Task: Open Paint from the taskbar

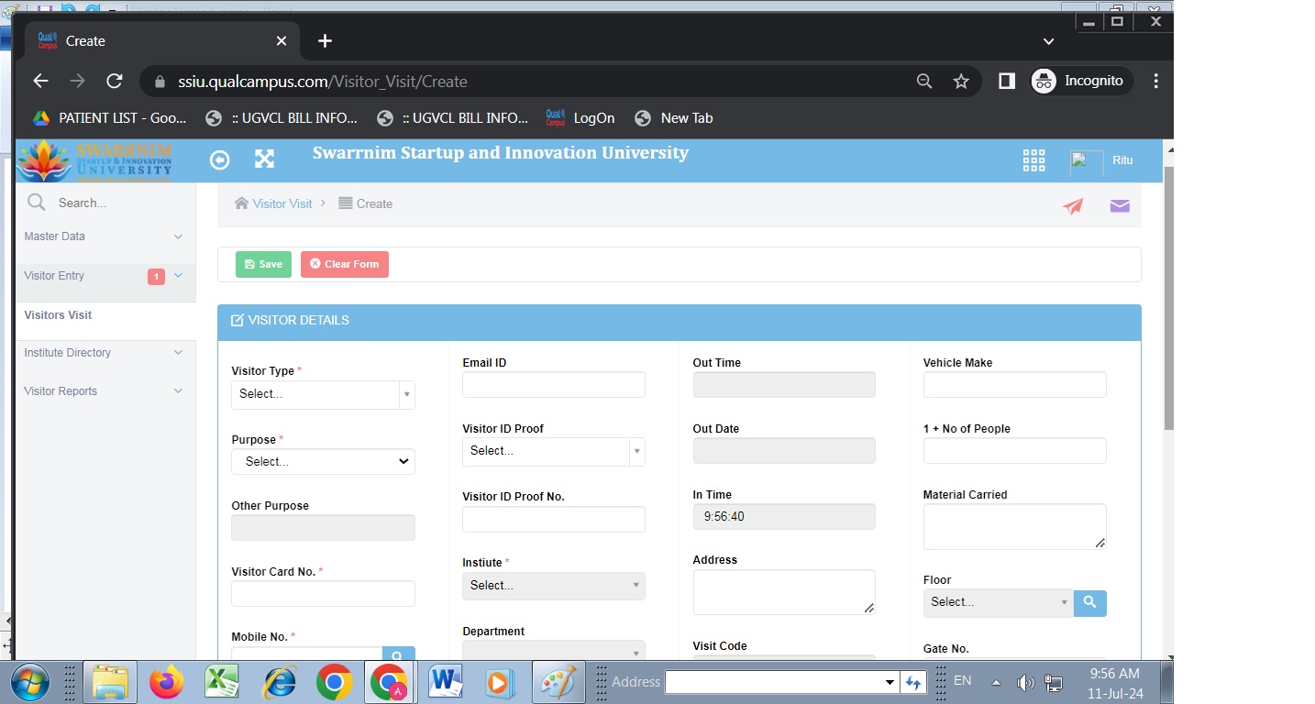Action: (558, 682)
